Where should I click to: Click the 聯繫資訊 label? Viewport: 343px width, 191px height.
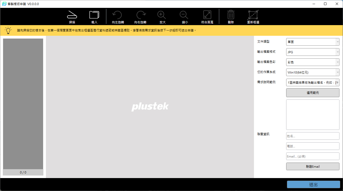[x=263, y=134]
